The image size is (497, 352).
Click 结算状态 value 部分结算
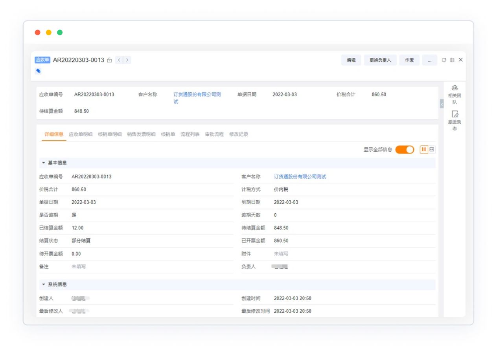point(81,241)
